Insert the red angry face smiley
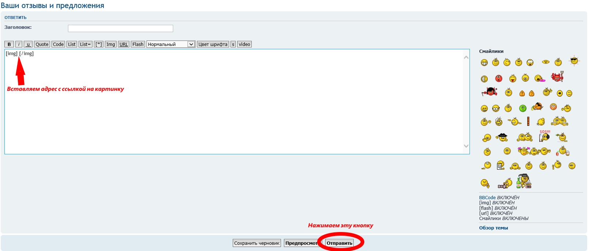The width and height of the screenshot is (589, 251). click(499, 78)
